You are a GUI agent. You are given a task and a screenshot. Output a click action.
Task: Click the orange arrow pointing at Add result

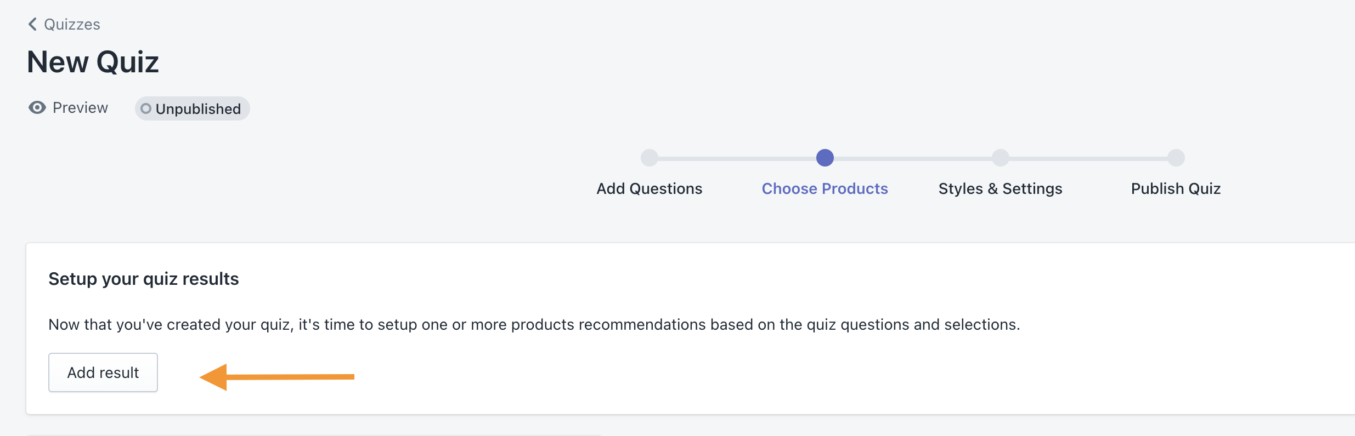coord(277,377)
